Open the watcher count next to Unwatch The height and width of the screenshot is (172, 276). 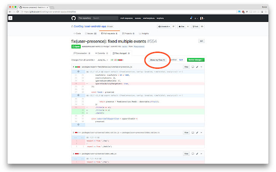coord(173,27)
